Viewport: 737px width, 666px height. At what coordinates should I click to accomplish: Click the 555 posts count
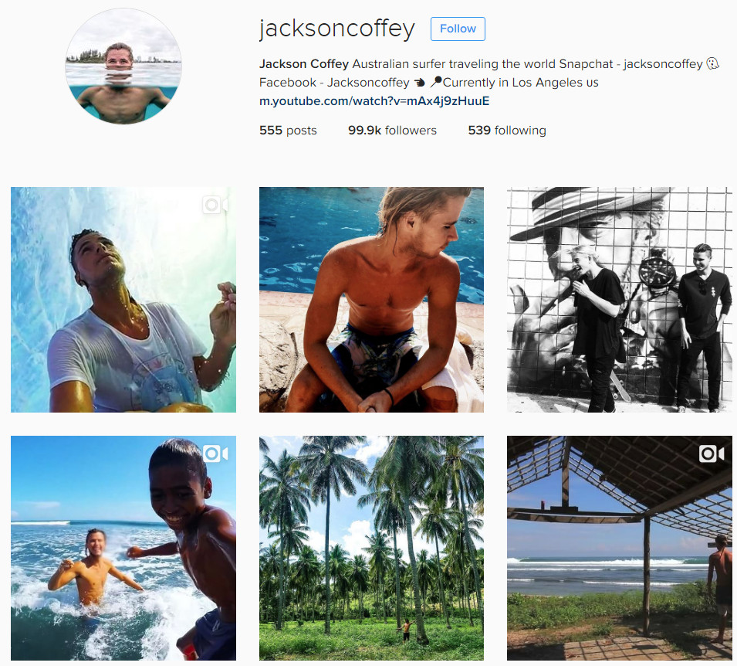pos(288,131)
